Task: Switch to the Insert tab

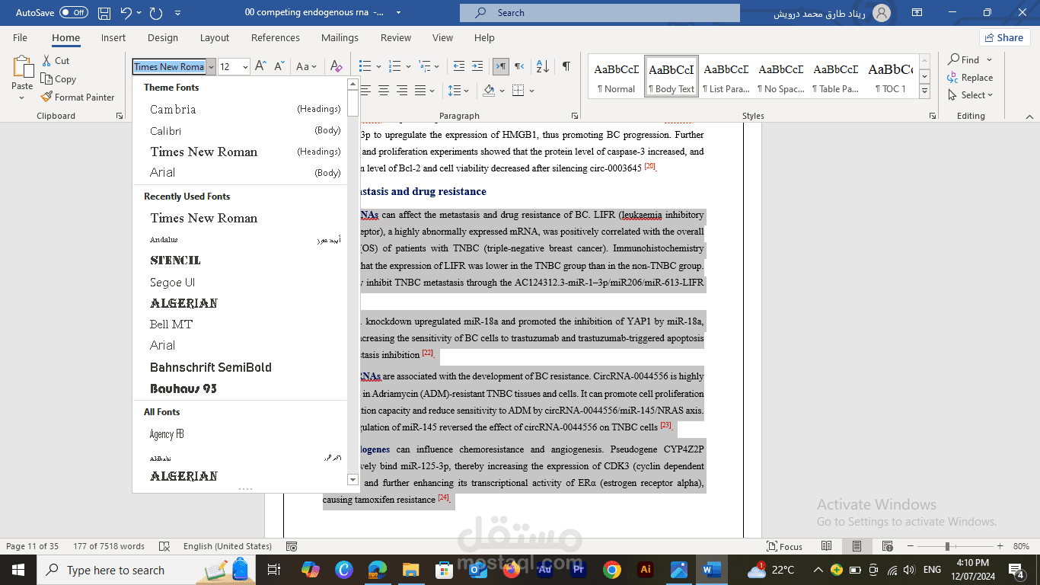Action: pos(113,37)
